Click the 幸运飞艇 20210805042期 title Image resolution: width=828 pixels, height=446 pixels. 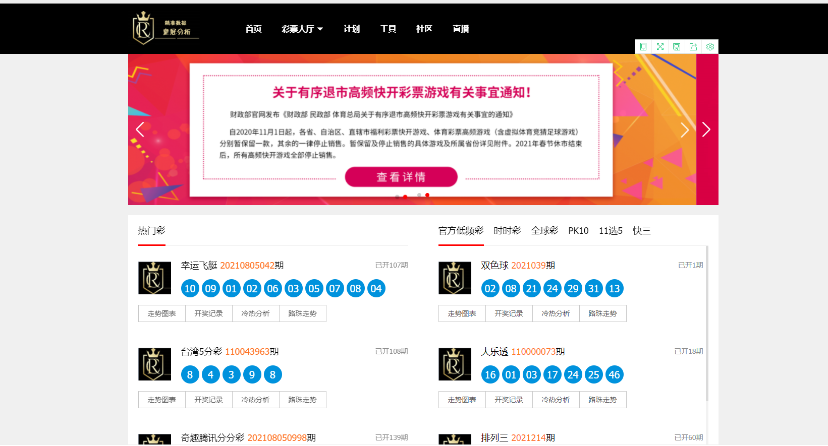tap(232, 266)
